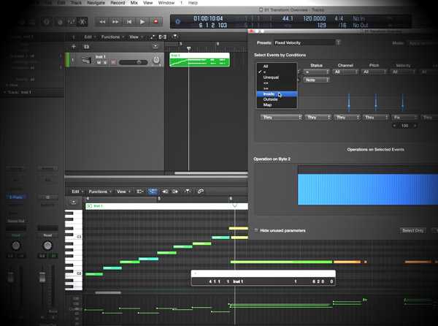
Task: Click the C2 key on the piano keyboard
Action: click(74, 273)
